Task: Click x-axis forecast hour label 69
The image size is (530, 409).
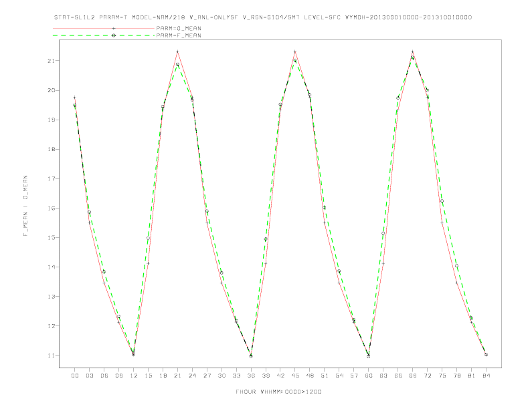Action: pyautogui.click(x=413, y=376)
